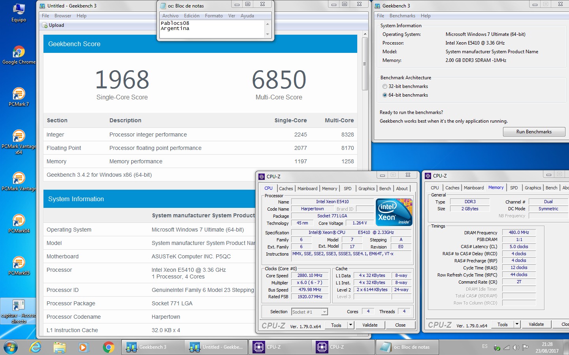Click the CPU-Z title bar icon of the CPU window
Screen dimensions: 569x355
[x=262, y=176]
